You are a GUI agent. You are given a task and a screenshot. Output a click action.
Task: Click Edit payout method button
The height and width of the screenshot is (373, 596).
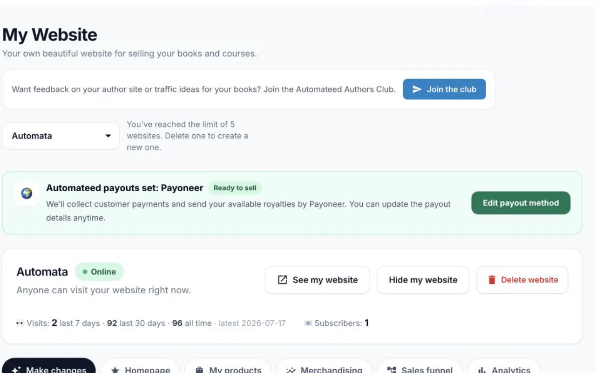coord(521,203)
